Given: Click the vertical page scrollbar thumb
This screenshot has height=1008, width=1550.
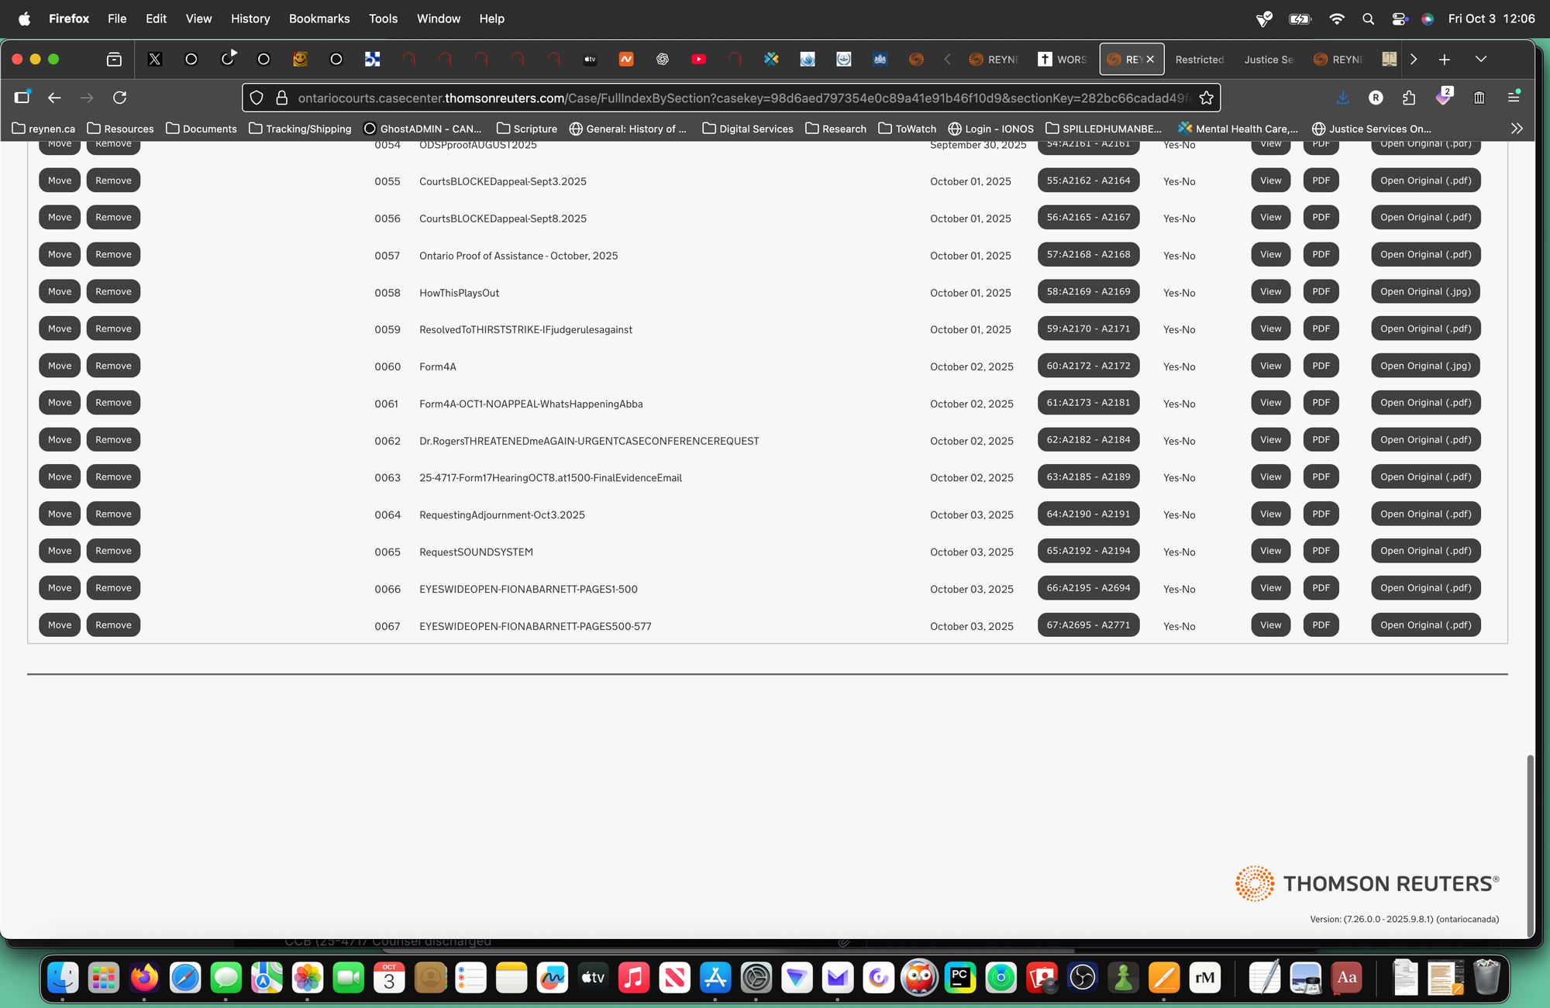Looking at the screenshot, I should pos(1530,845).
